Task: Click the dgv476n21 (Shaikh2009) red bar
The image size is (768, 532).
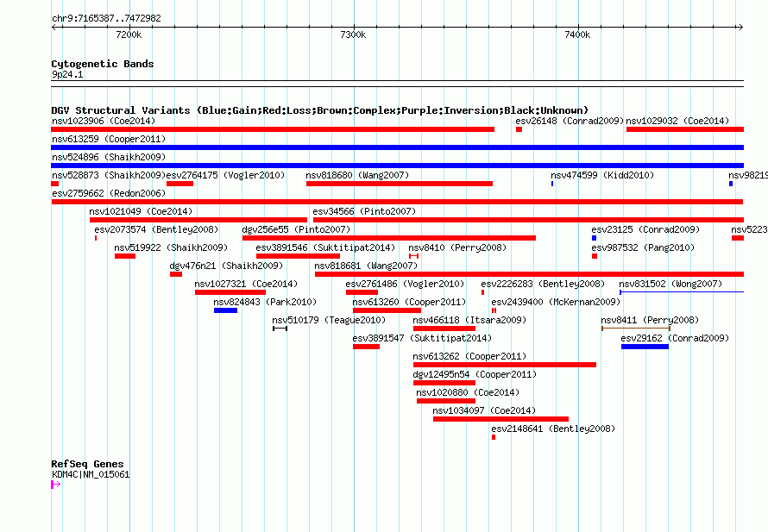Action: click(176, 274)
